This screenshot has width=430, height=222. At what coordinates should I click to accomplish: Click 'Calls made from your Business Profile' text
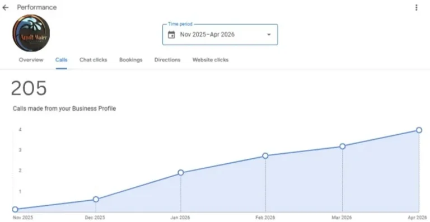coord(64,108)
